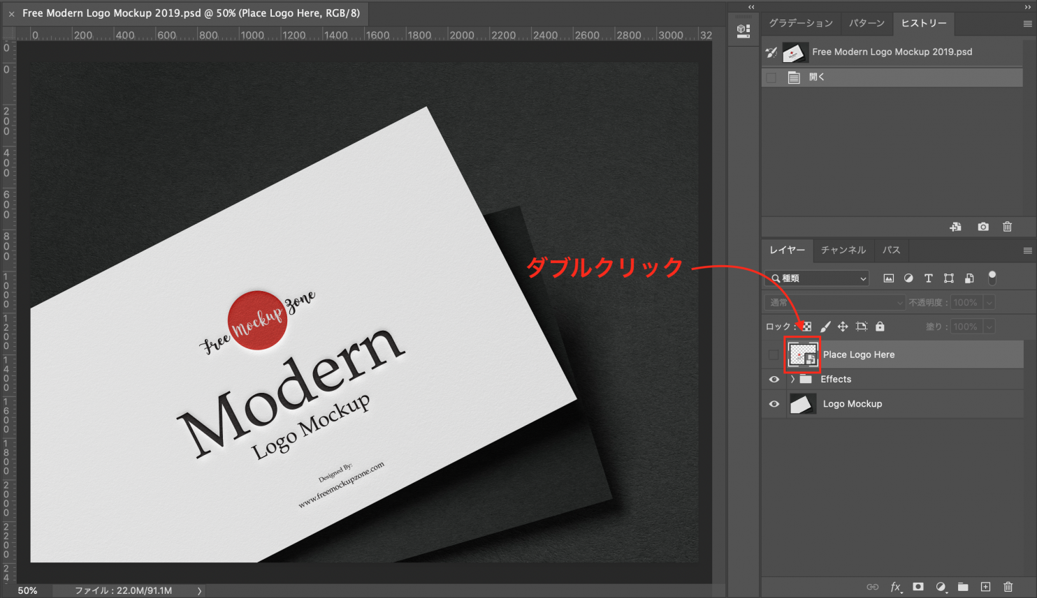Open the Layers panel hamburger menu
This screenshot has height=598, width=1037.
point(1027,250)
